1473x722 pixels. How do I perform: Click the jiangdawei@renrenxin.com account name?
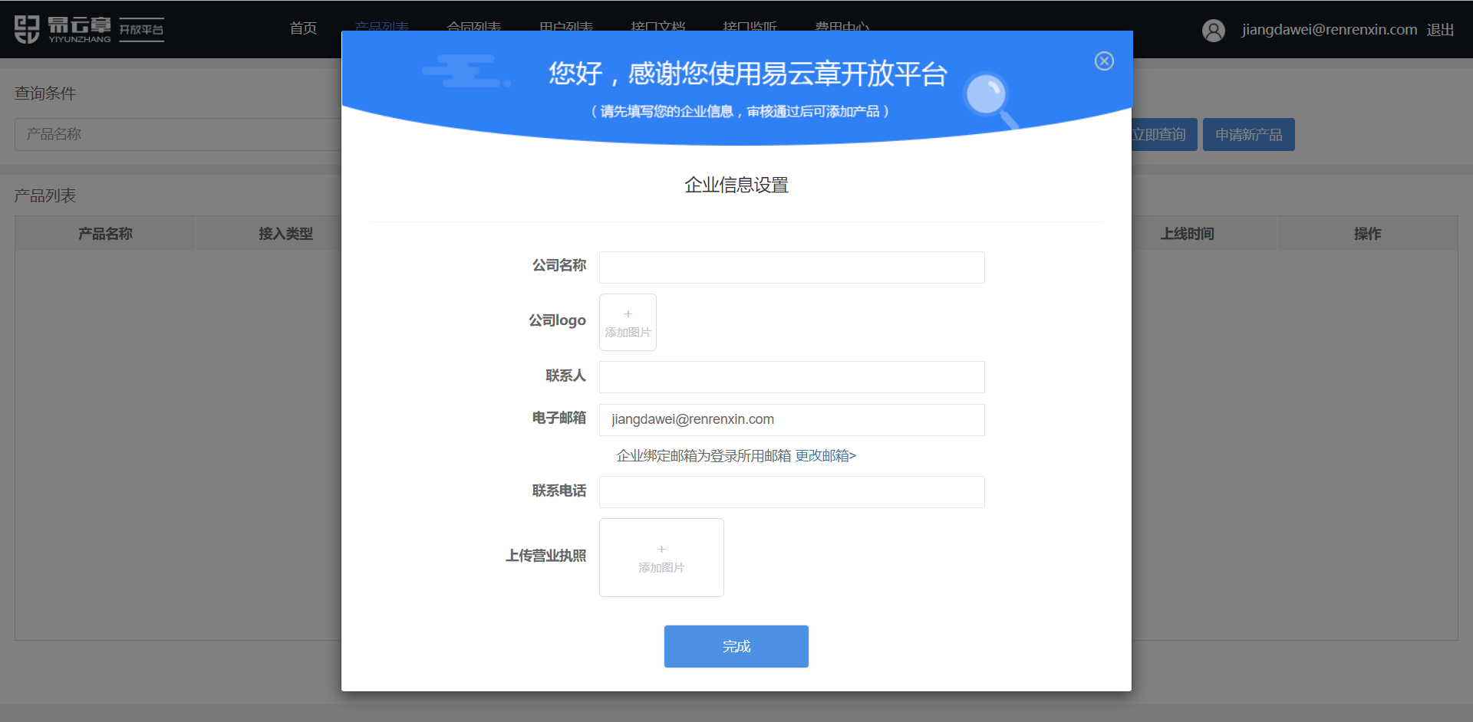(1330, 30)
